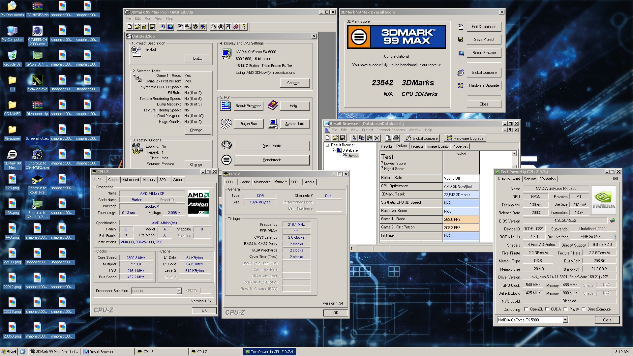Click the Save floppy icon in Result Browser toolbar

[x=343, y=138]
